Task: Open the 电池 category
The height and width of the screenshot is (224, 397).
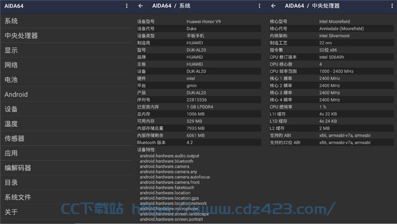Action: click(66, 79)
